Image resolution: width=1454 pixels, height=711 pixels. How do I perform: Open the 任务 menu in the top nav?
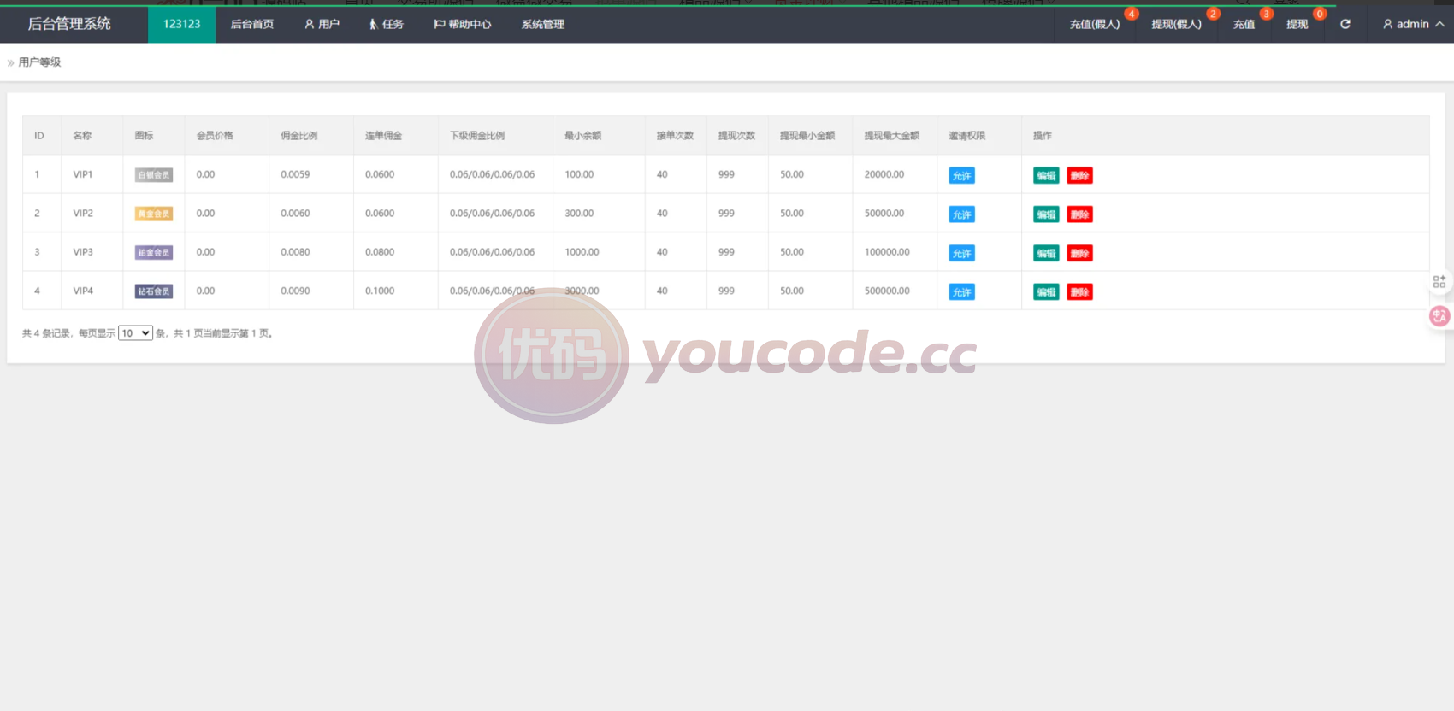point(386,24)
